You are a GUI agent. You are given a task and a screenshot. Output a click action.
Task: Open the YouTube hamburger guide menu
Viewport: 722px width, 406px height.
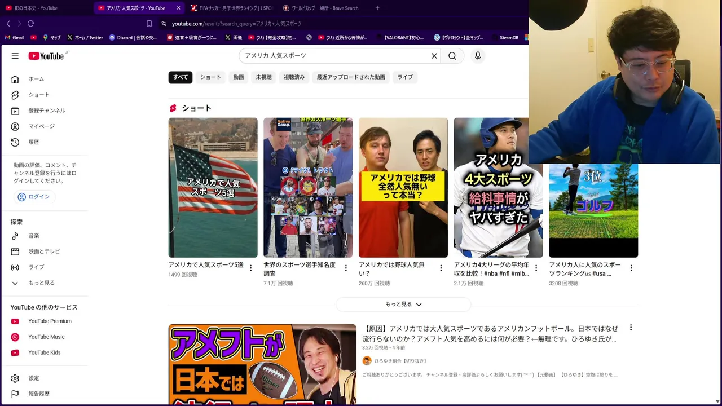[15, 56]
